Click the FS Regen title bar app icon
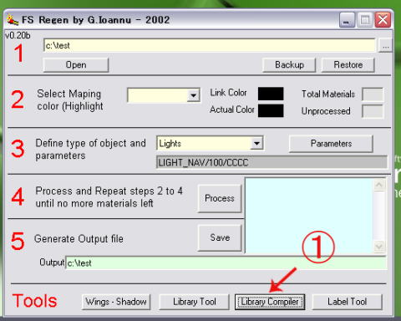Screen dimensions: 401x321 pyautogui.click(x=13, y=20)
